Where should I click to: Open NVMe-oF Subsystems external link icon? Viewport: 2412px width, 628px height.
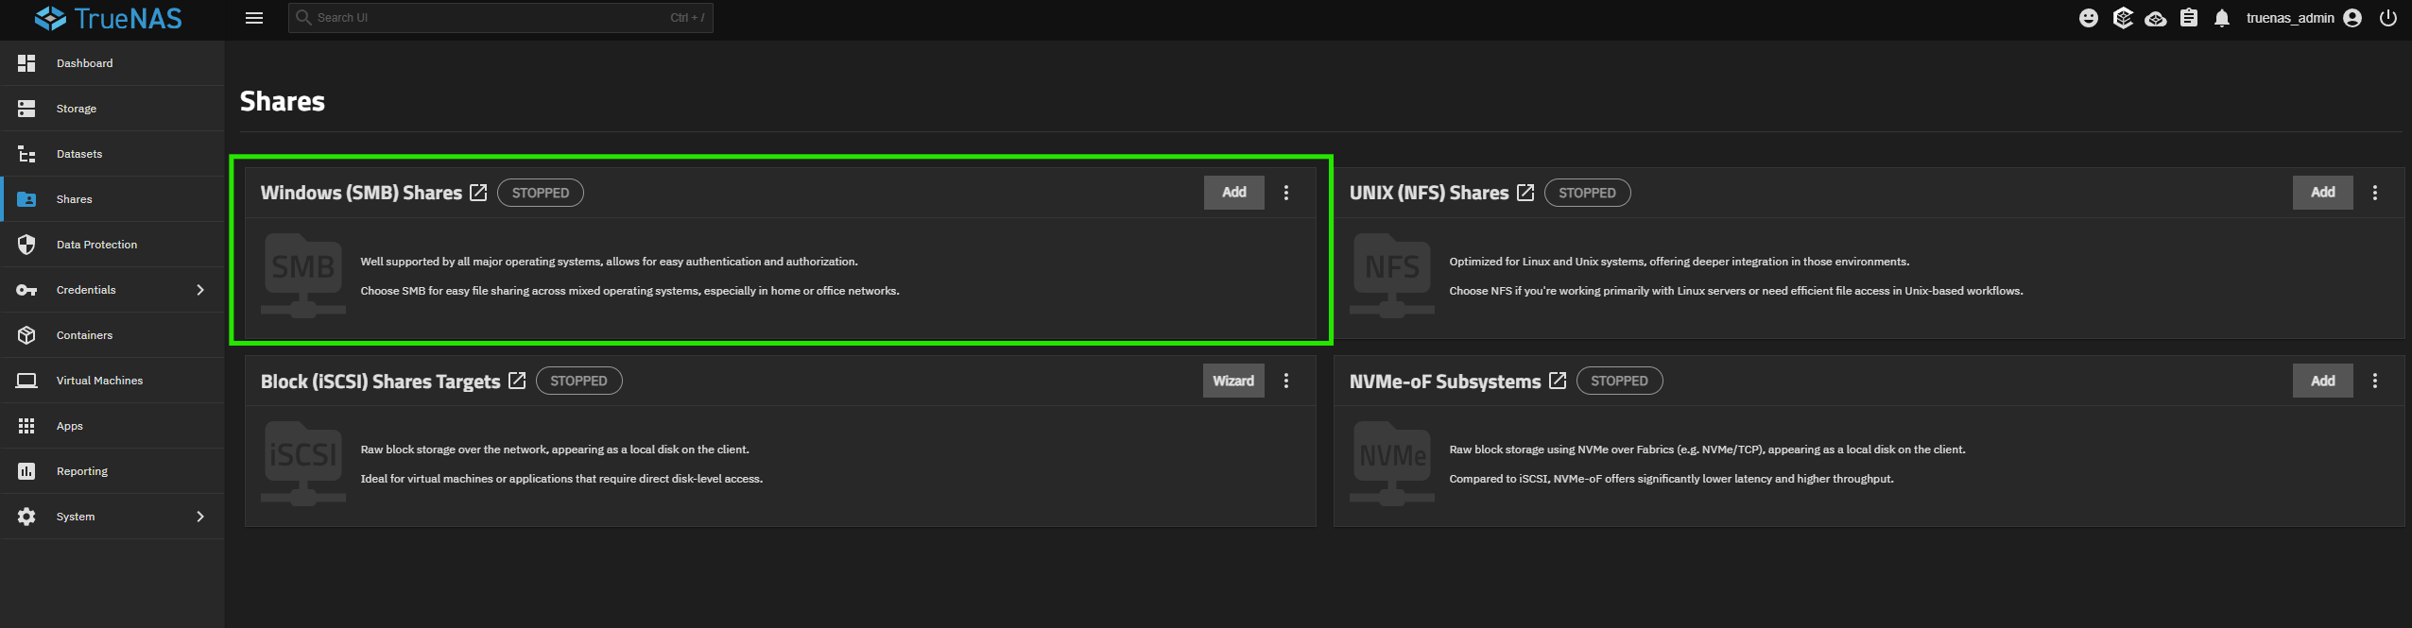1558,381
